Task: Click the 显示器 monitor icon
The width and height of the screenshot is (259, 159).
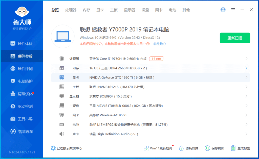Action: pyautogui.click(x=62, y=96)
